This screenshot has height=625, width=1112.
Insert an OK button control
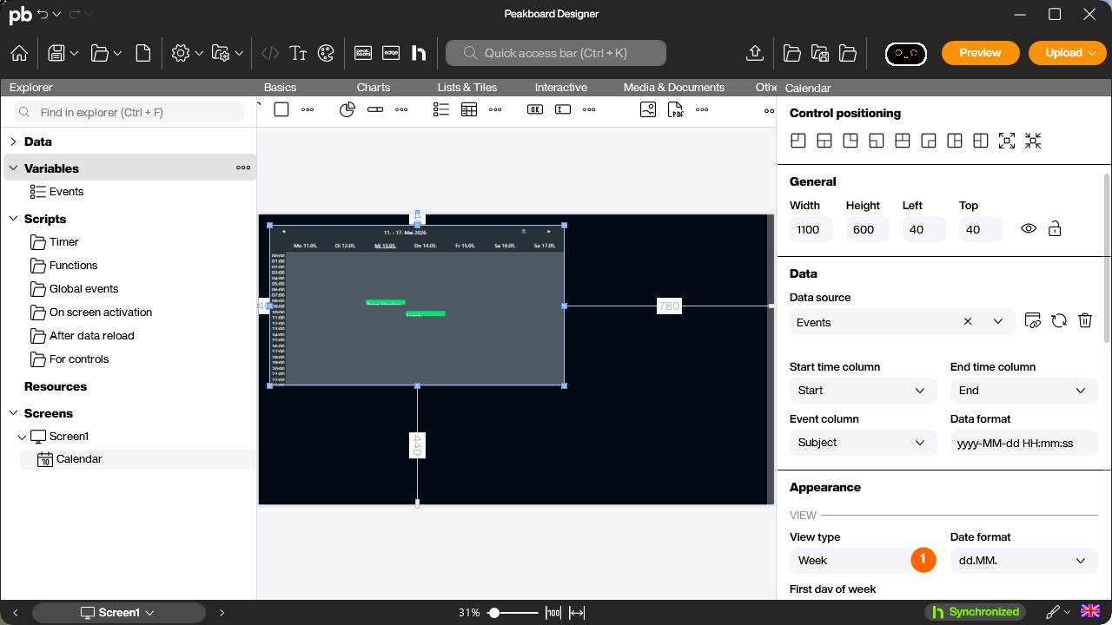(x=535, y=109)
